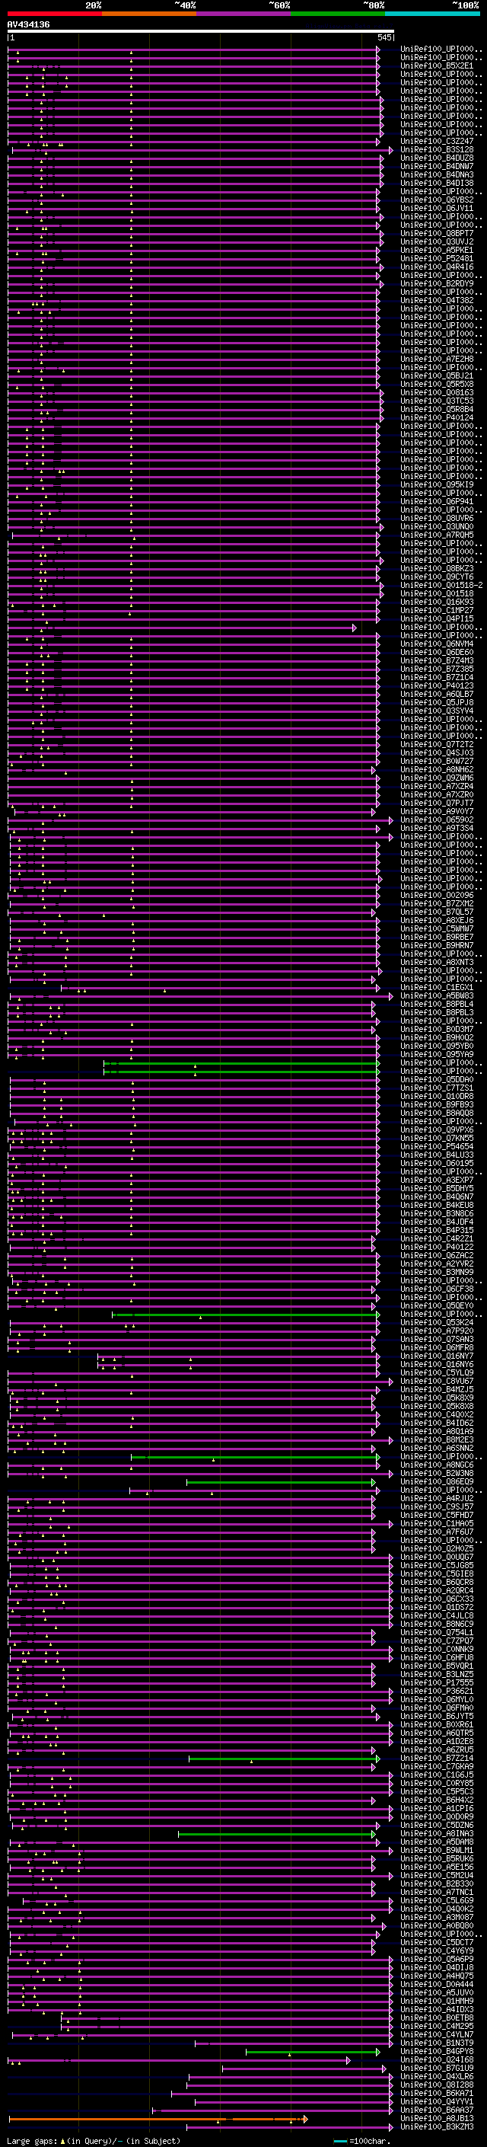Select hit label UniRef100_Q3TC53

[436, 401]
